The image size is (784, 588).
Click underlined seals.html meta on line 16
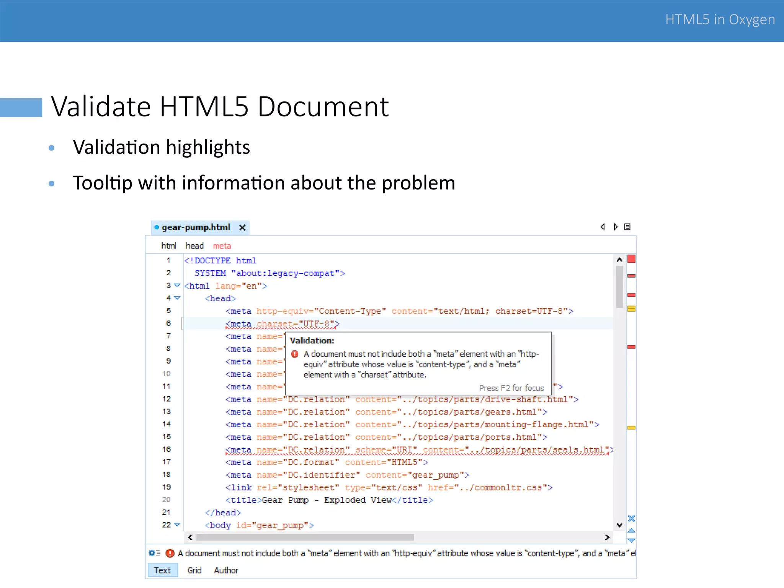click(x=420, y=450)
